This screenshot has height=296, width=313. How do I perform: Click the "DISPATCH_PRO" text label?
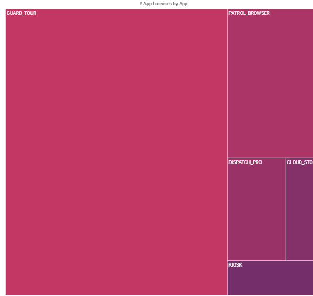pyautogui.click(x=245, y=162)
